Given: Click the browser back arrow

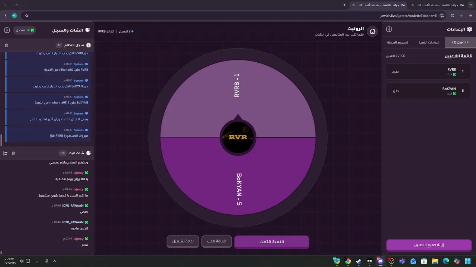Looking at the screenshot, I should coord(470,16).
